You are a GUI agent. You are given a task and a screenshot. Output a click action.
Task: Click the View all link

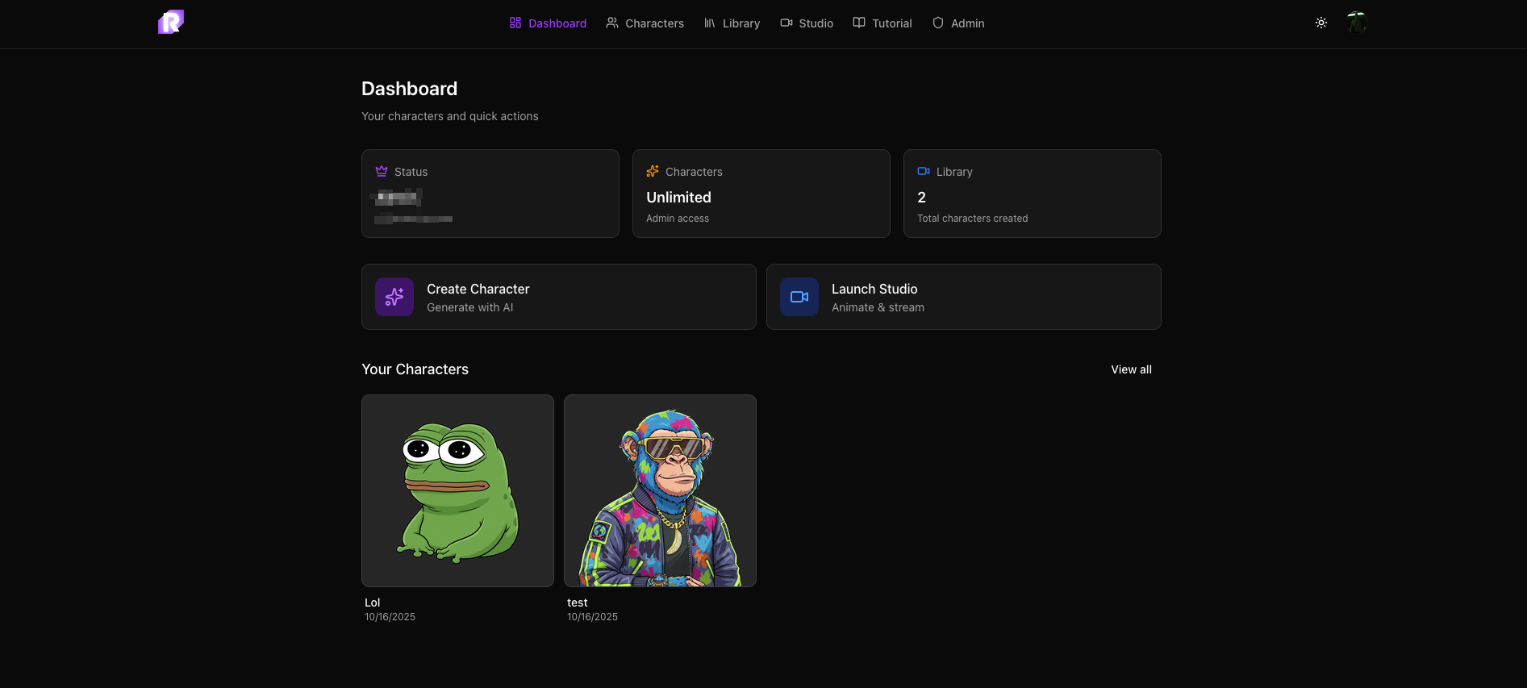[1131, 369]
